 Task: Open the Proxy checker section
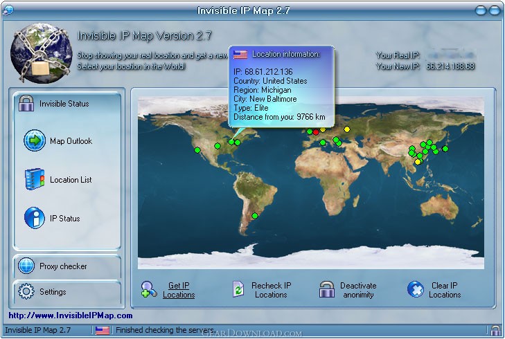coord(67,266)
